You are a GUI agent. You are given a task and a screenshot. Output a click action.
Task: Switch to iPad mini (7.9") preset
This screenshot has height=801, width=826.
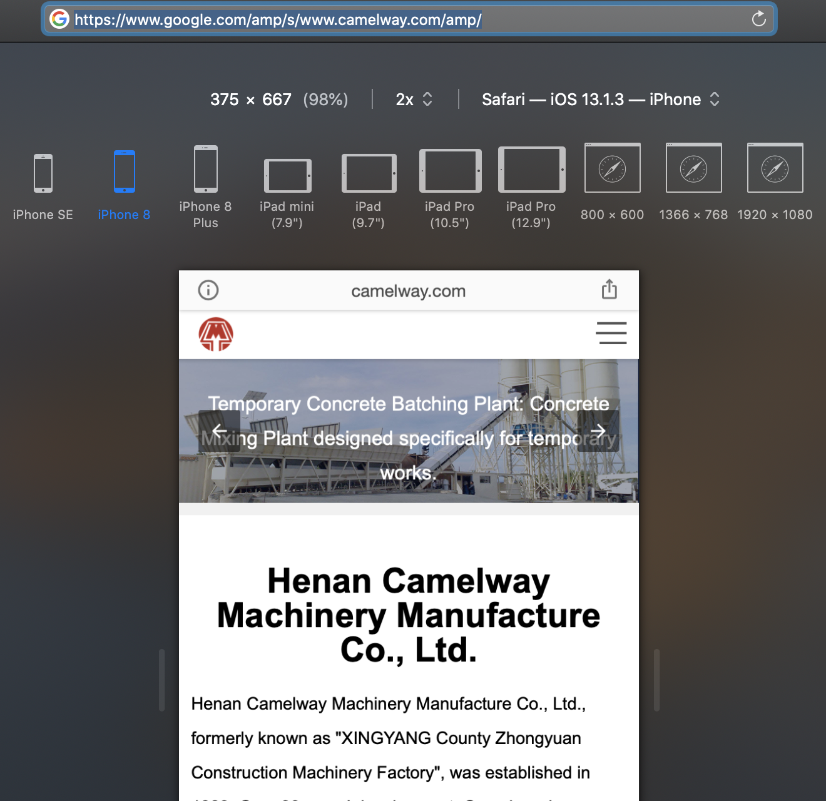287,194
